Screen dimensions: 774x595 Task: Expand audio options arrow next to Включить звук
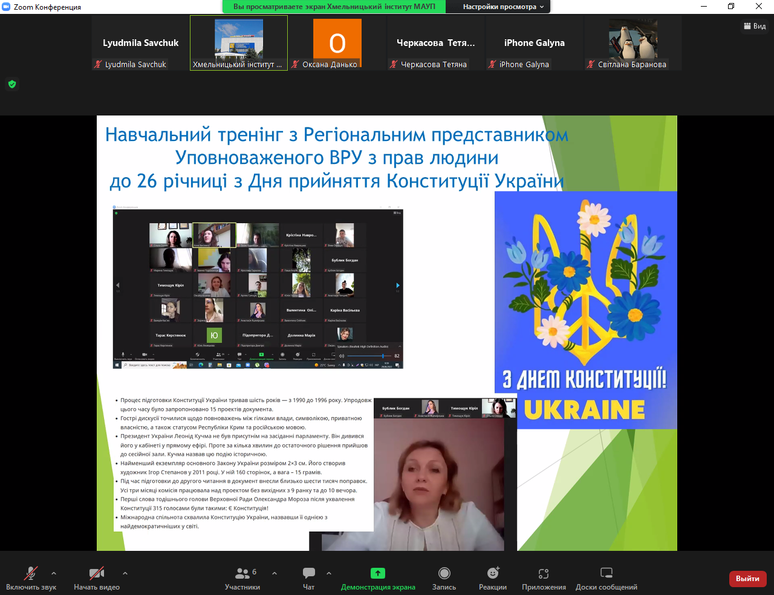pos(54,573)
